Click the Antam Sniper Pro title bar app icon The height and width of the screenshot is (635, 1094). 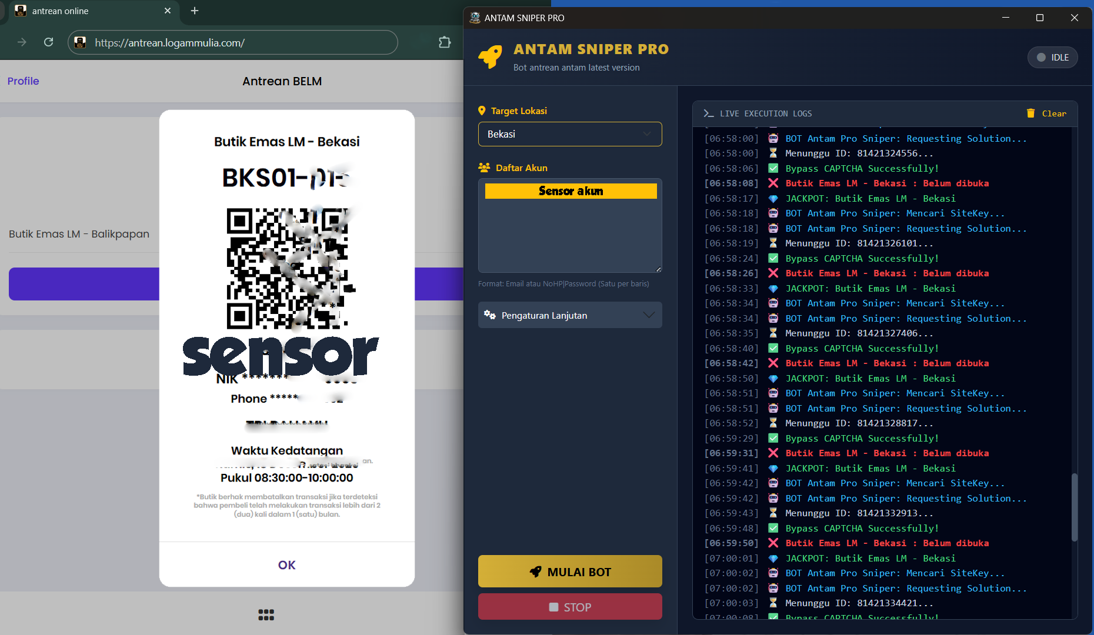coord(475,18)
